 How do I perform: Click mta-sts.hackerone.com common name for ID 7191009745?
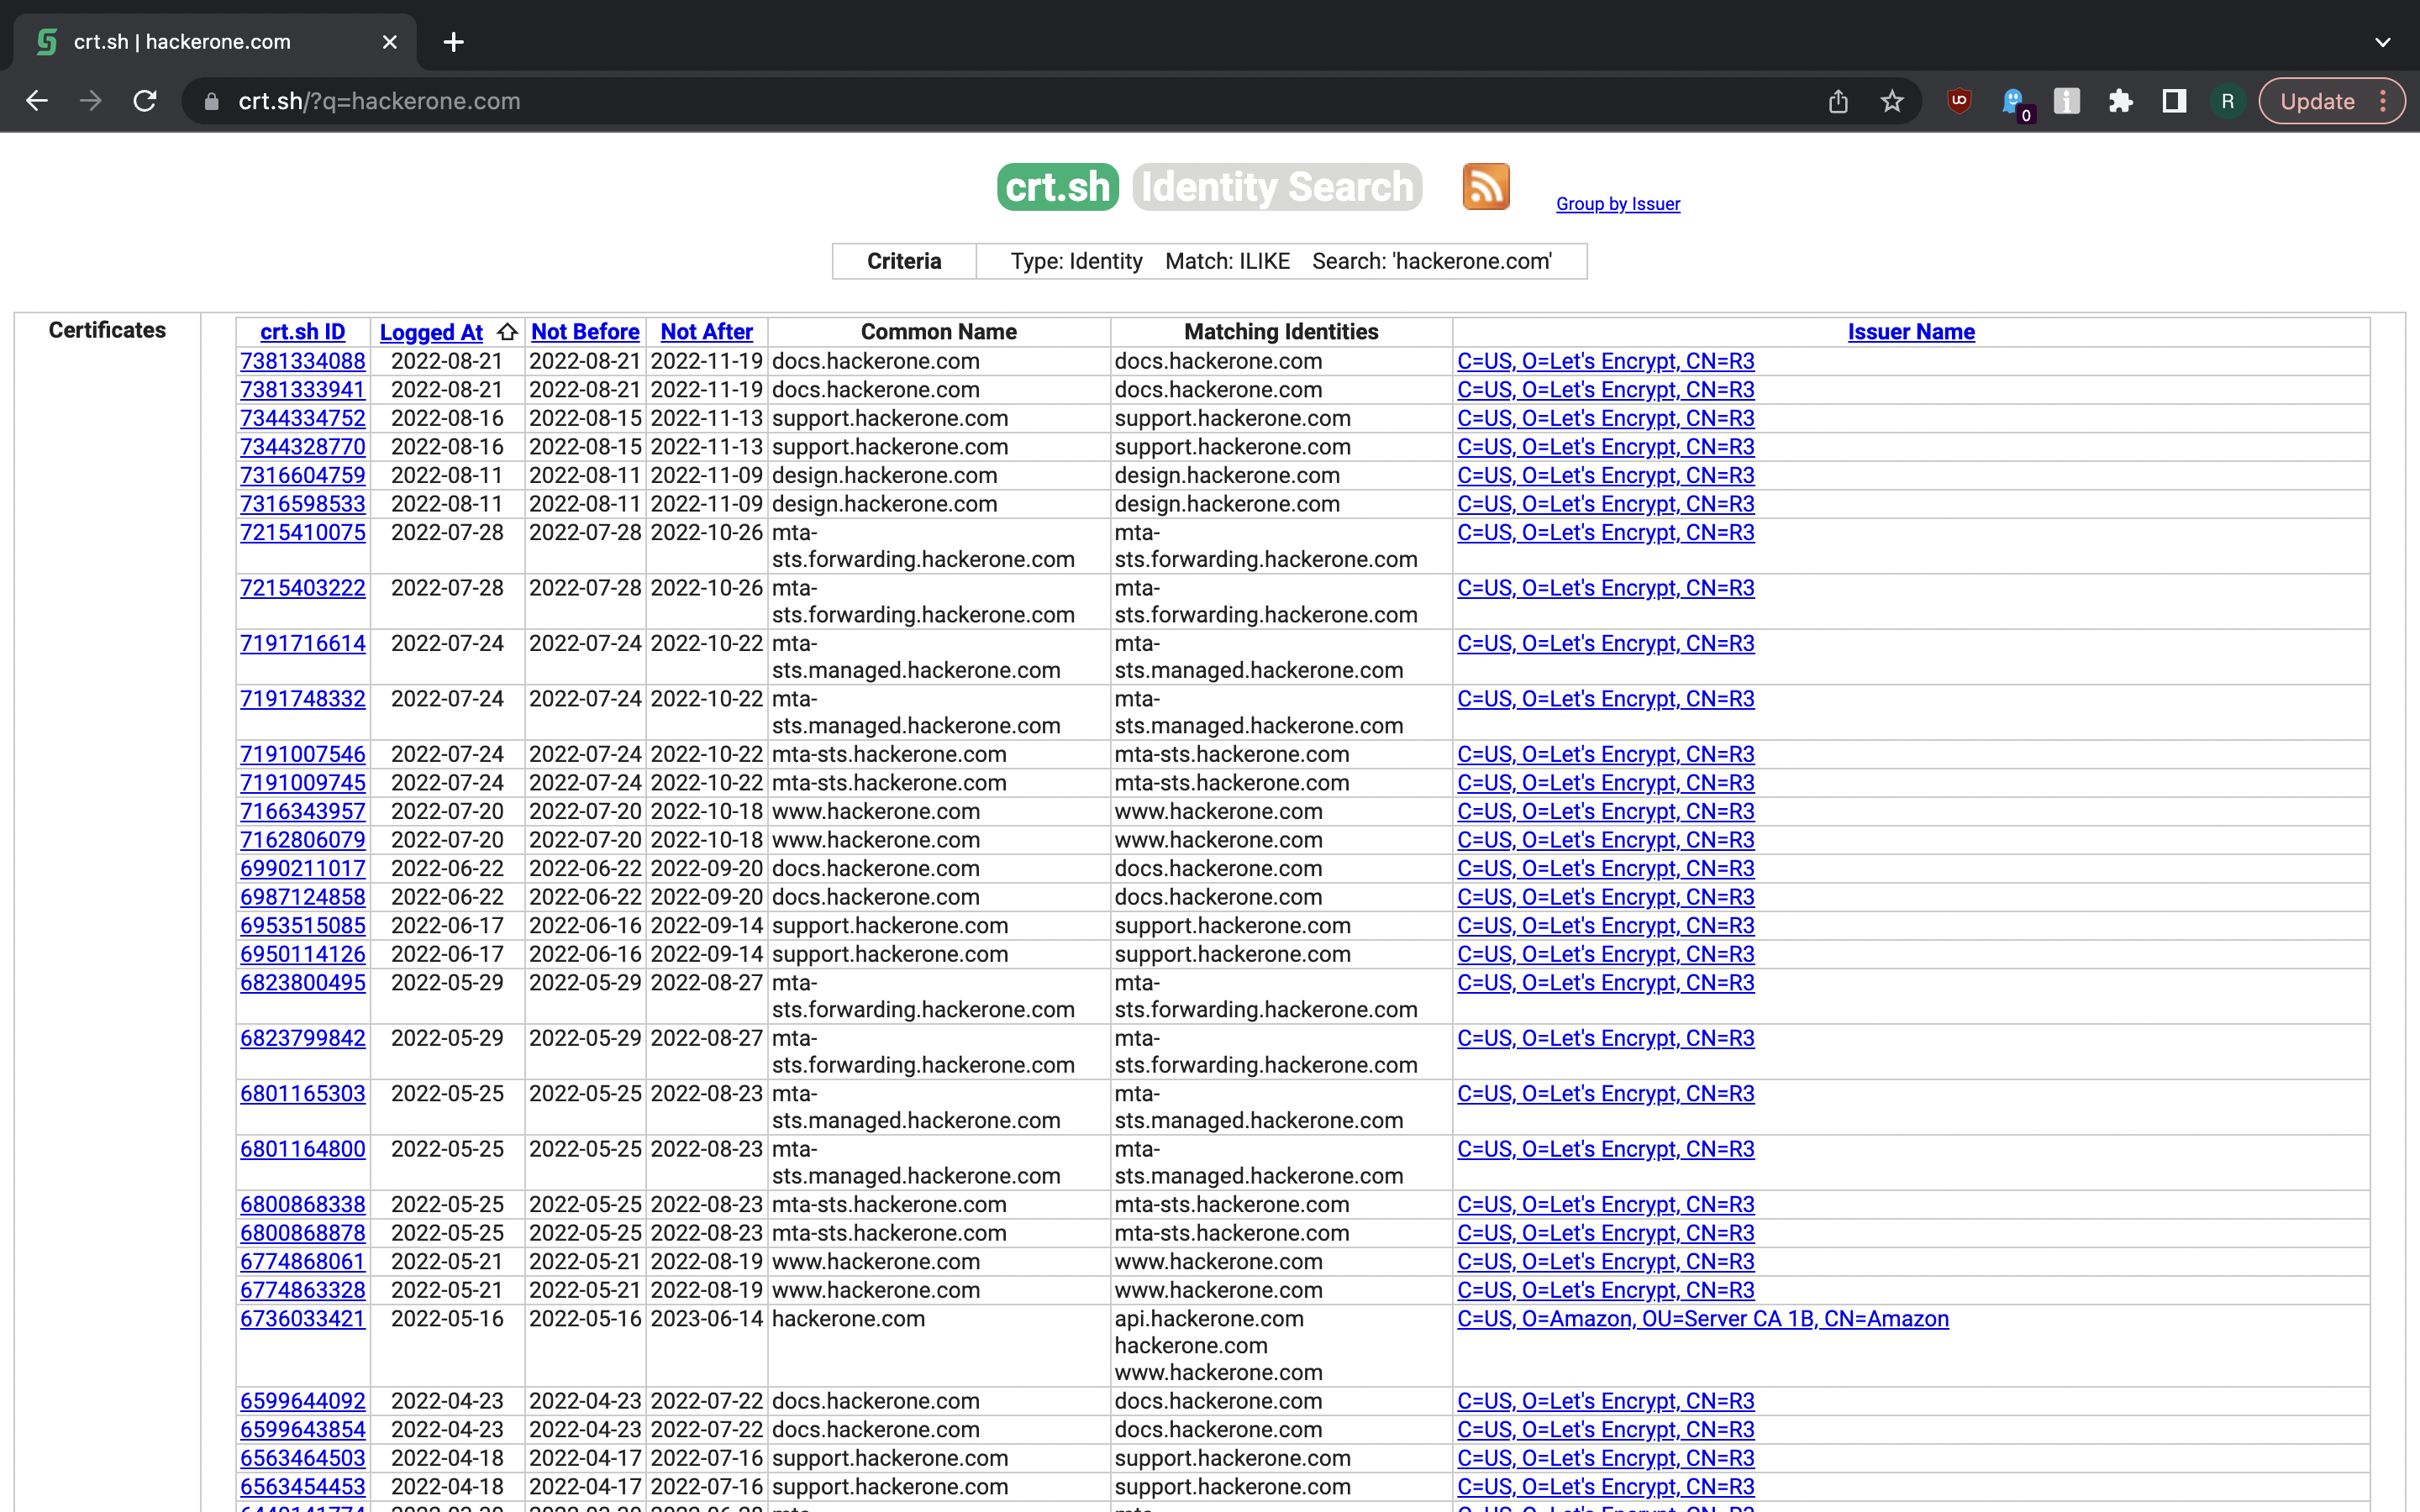coord(889,783)
